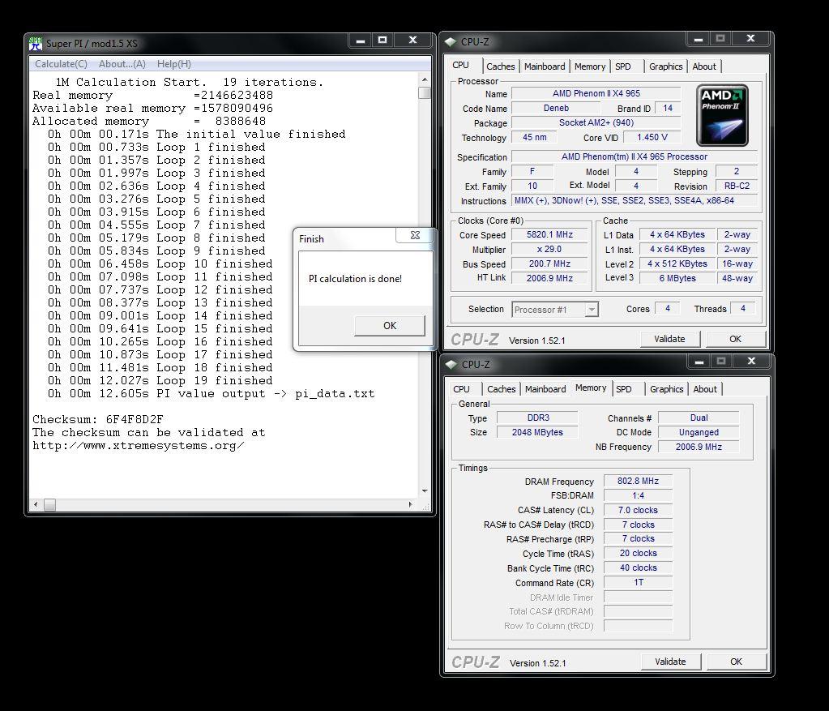The image size is (829, 711).
Task: Click the memory Size value 2048 MBytes
Action: [538, 432]
